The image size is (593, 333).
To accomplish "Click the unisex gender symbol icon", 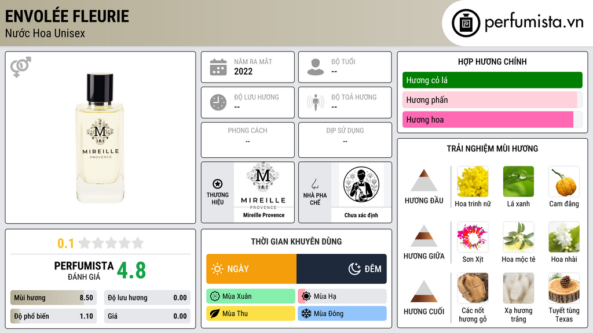I will pyautogui.click(x=21, y=67).
